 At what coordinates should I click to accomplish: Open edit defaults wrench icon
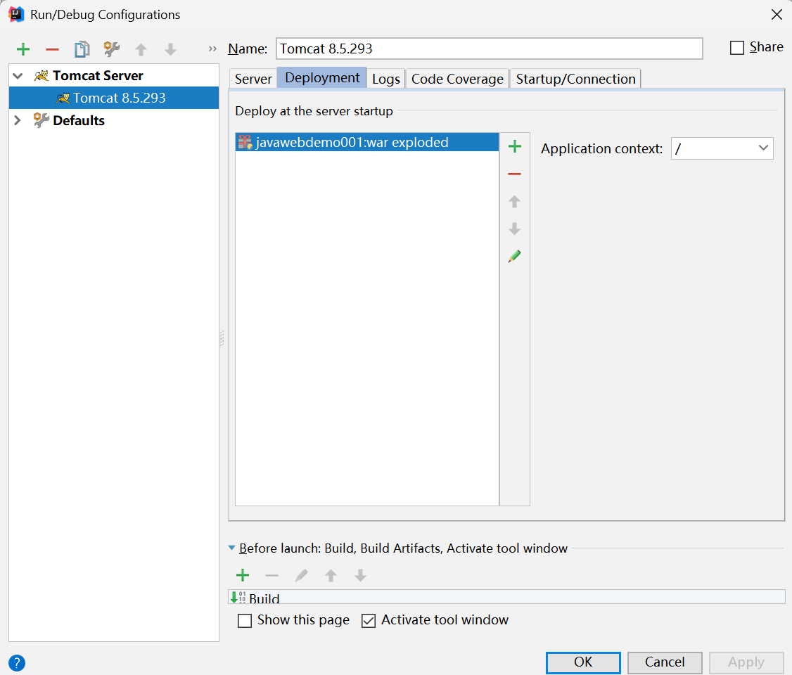pos(112,49)
